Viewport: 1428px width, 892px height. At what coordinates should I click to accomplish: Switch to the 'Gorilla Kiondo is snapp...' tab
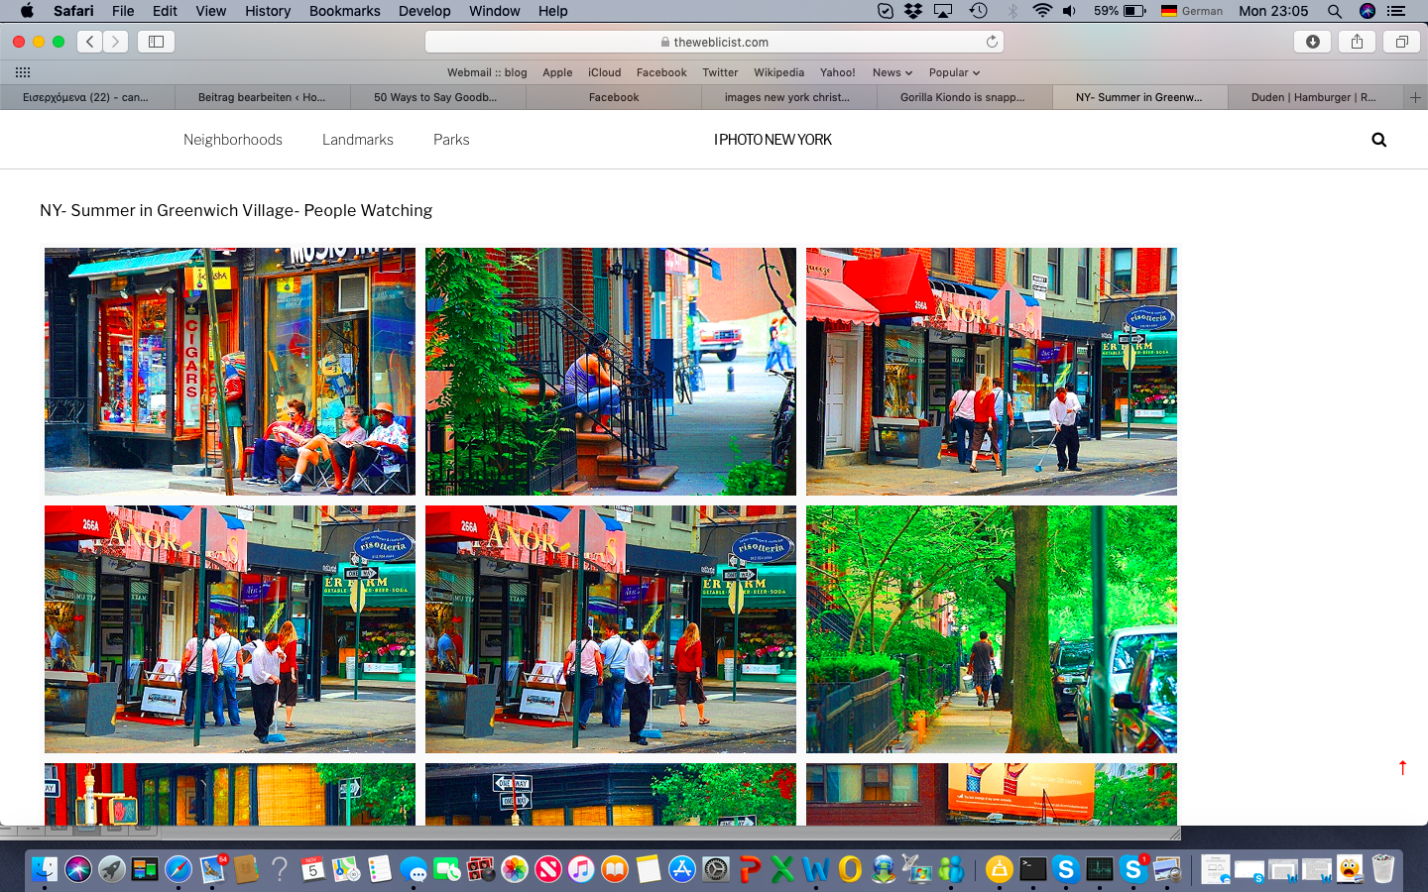coord(965,97)
